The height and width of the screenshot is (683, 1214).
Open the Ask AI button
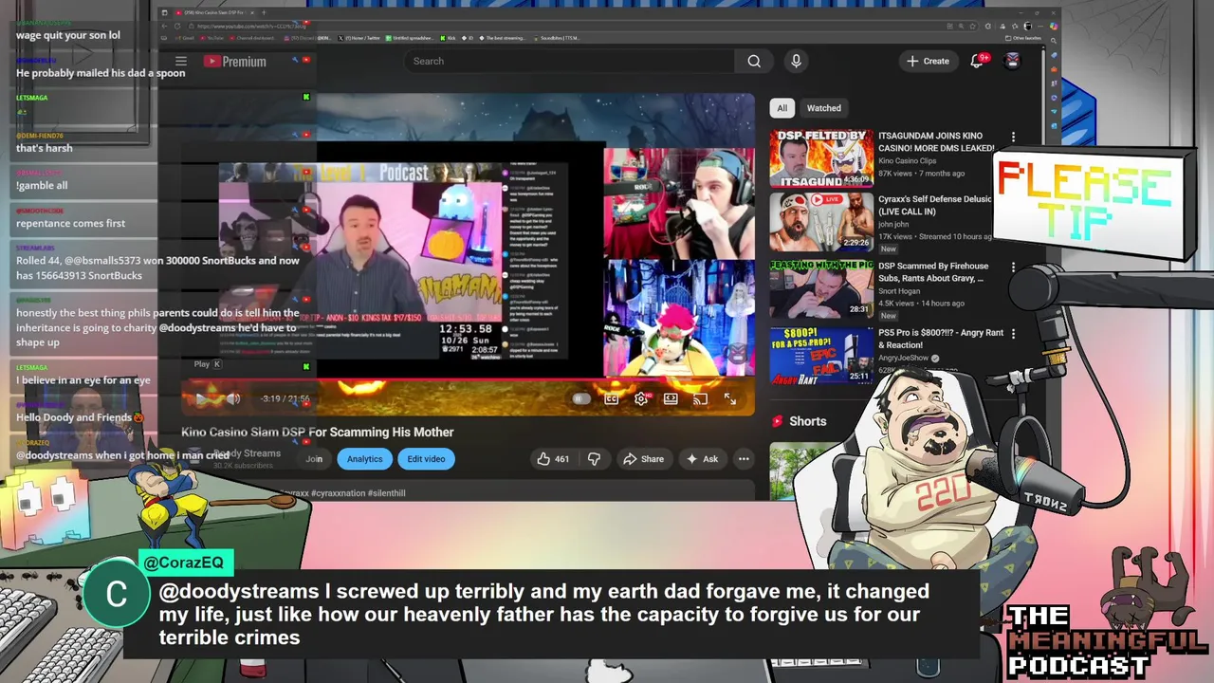click(x=703, y=459)
